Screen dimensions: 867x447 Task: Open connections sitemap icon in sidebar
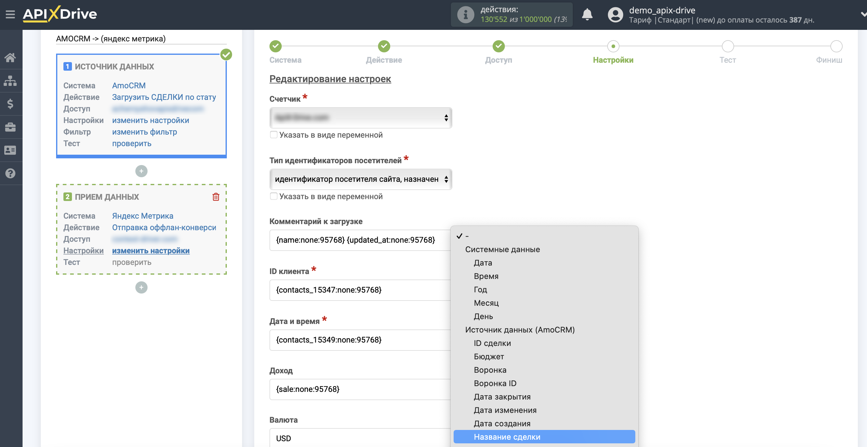tap(10, 81)
